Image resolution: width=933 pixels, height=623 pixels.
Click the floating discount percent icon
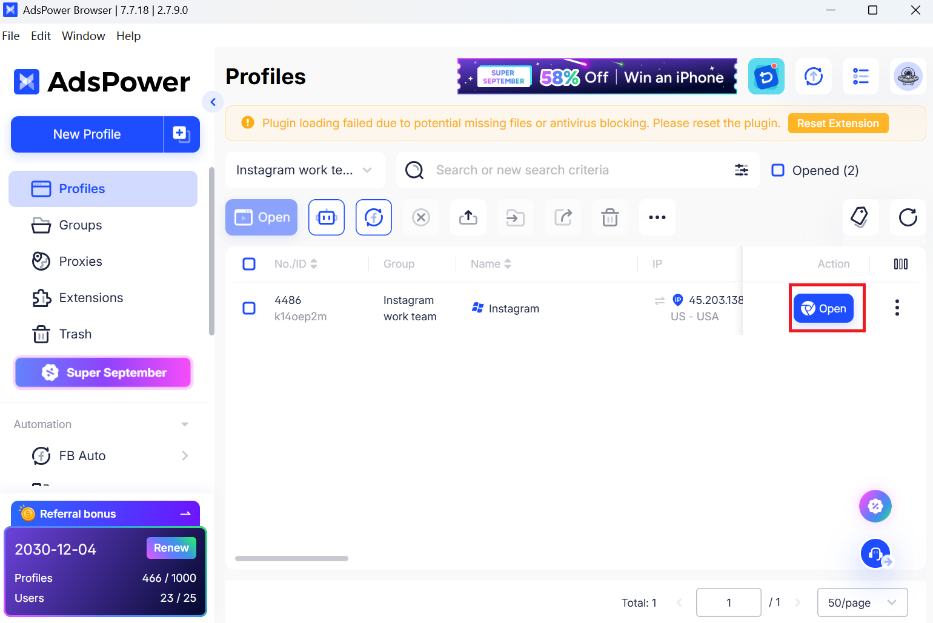(x=875, y=506)
